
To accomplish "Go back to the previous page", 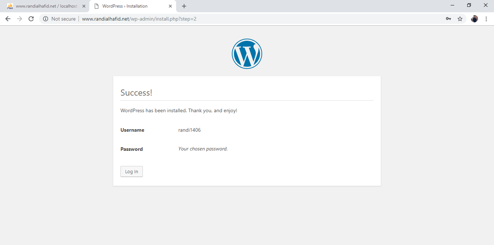I will click(x=8, y=19).
